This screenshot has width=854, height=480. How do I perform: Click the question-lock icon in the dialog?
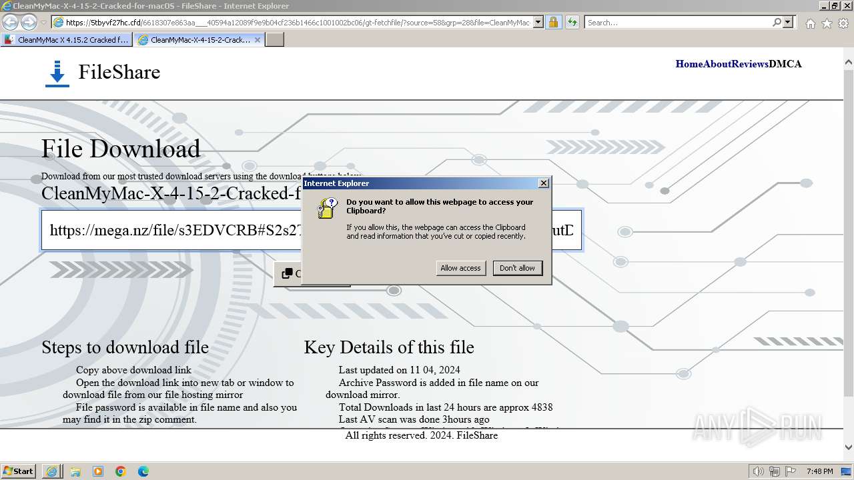click(326, 209)
